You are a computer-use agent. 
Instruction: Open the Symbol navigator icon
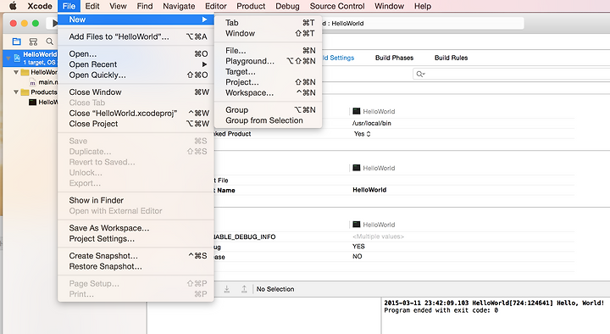pos(33,42)
